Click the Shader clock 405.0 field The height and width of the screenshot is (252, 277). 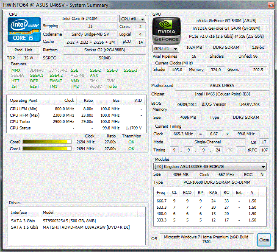177,70
